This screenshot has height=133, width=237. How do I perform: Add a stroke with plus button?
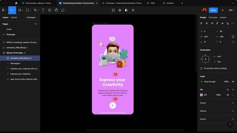coord(233,103)
